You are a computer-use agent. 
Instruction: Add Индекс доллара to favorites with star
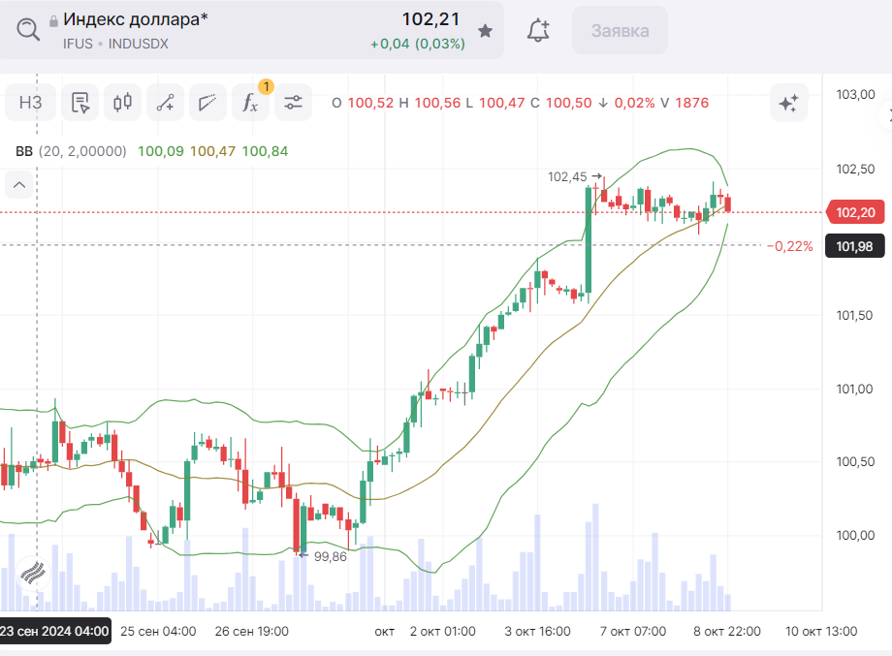(486, 31)
